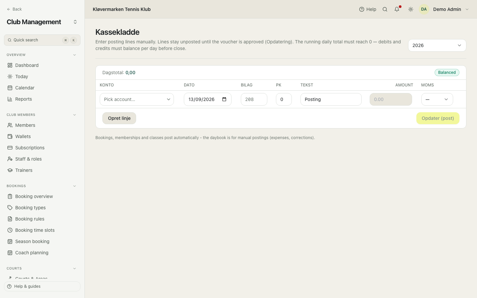Click the Dashboard grid icon in sidebar

(10, 65)
